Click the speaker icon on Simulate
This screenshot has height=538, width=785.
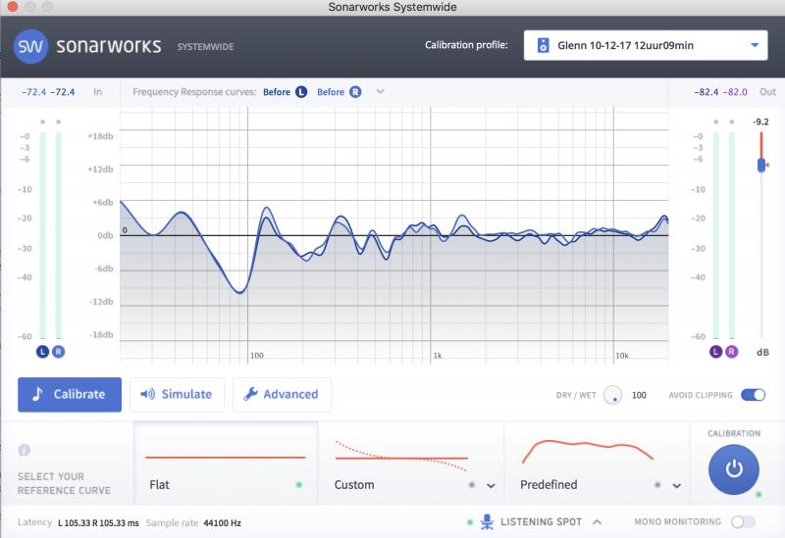[x=147, y=394]
